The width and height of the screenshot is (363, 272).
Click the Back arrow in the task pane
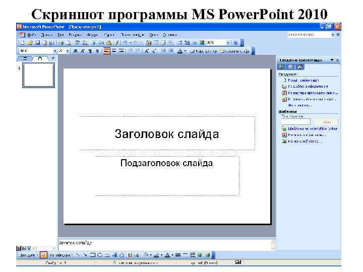(281, 67)
